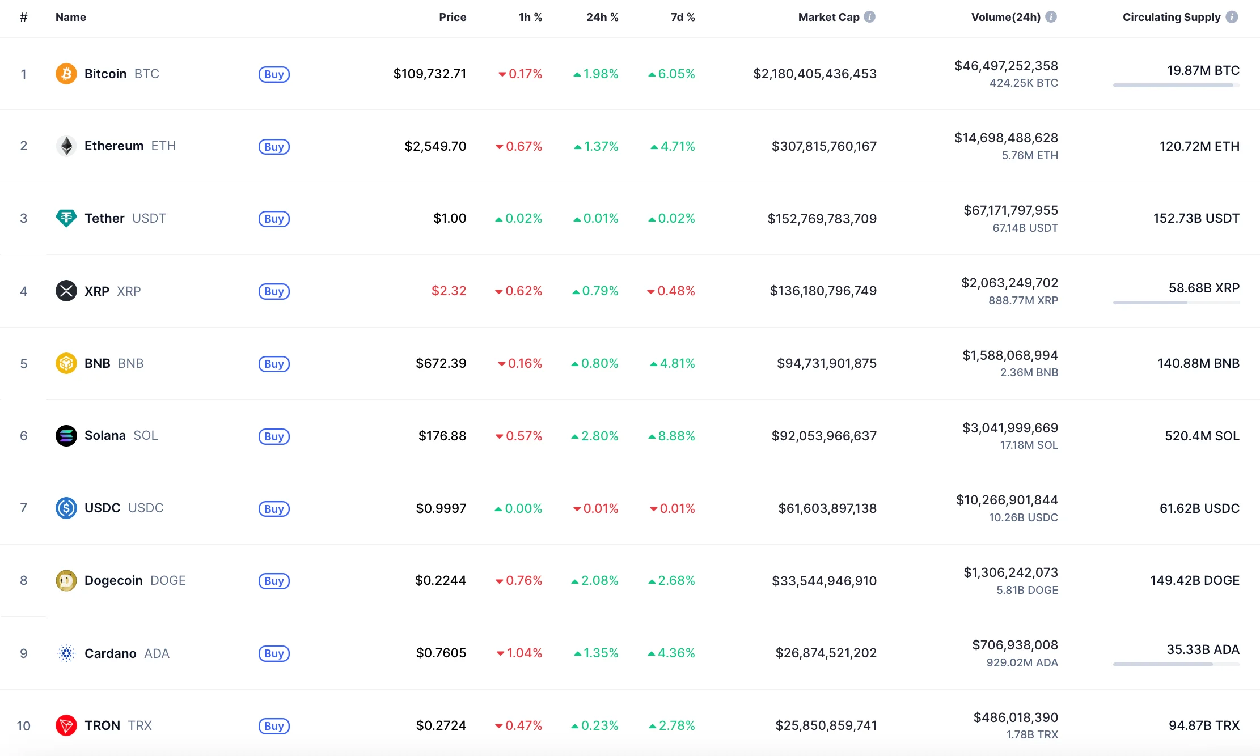Click TRON market cap $25,850,859,741
Image resolution: width=1260 pixels, height=756 pixels.
point(826,725)
